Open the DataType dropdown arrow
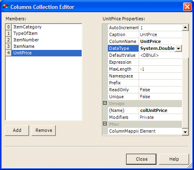The width and height of the screenshot is (194, 170). coord(178,48)
